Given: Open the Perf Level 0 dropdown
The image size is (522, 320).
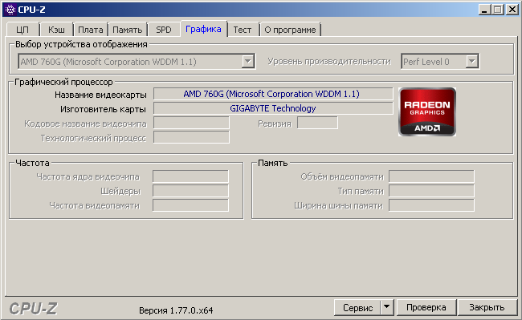Looking at the screenshot, I should [x=471, y=62].
